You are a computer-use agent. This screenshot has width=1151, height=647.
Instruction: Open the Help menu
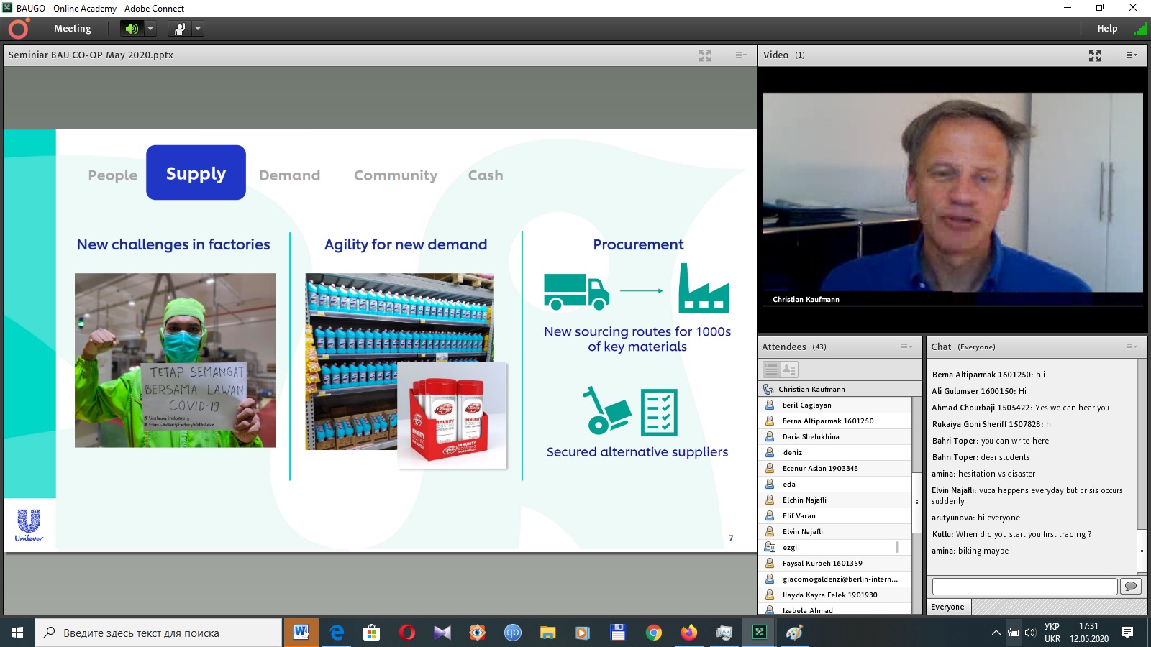pyautogui.click(x=1106, y=29)
